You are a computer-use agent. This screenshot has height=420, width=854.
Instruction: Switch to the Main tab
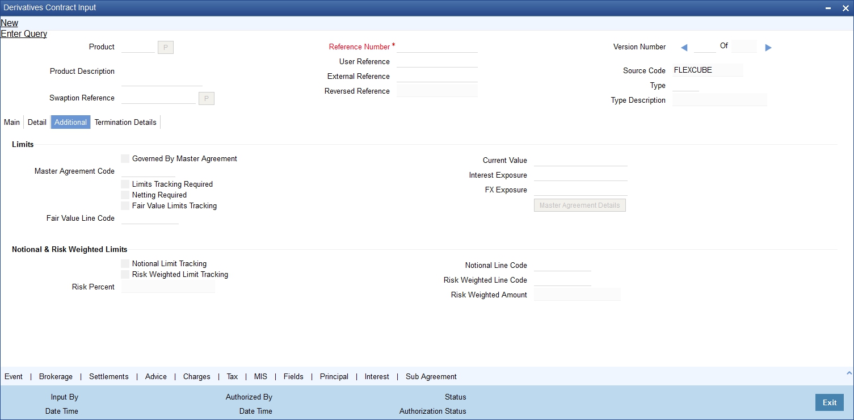pos(12,123)
